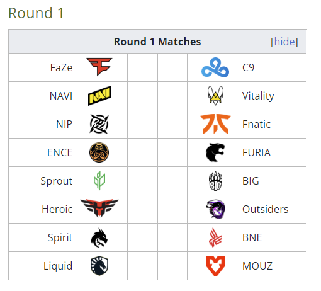The height and width of the screenshot is (291, 321).
Task: Click the NIP shuriken logo
Action: click(99, 124)
